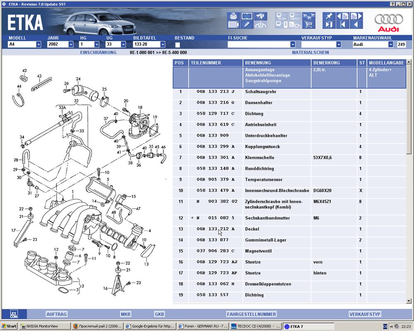Switch to Google-Ergebnis taskbar item

click(x=150, y=326)
